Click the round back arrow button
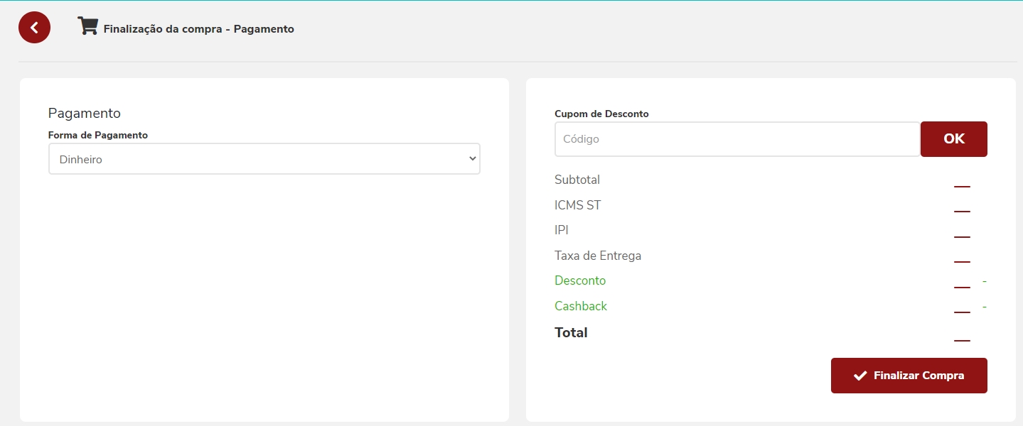The width and height of the screenshot is (1023, 426). 34,28
